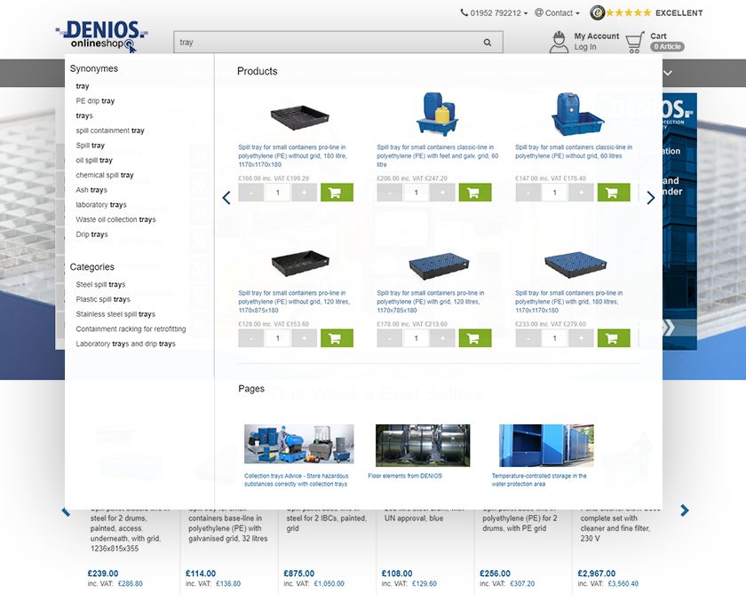Select synonym 'laboratory trays'
Viewport: 746px width, 601px height.
pyautogui.click(x=101, y=204)
